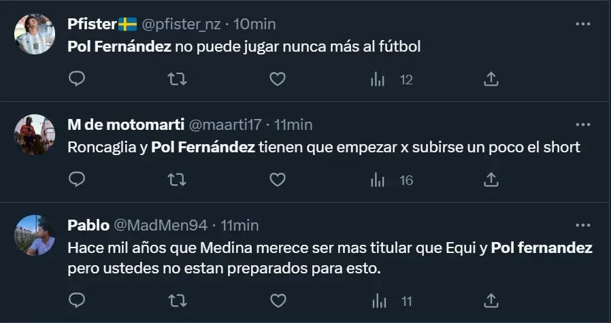The height and width of the screenshot is (323, 611).
Task: Share Pablo's tweet about Medina
Action: point(491,300)
